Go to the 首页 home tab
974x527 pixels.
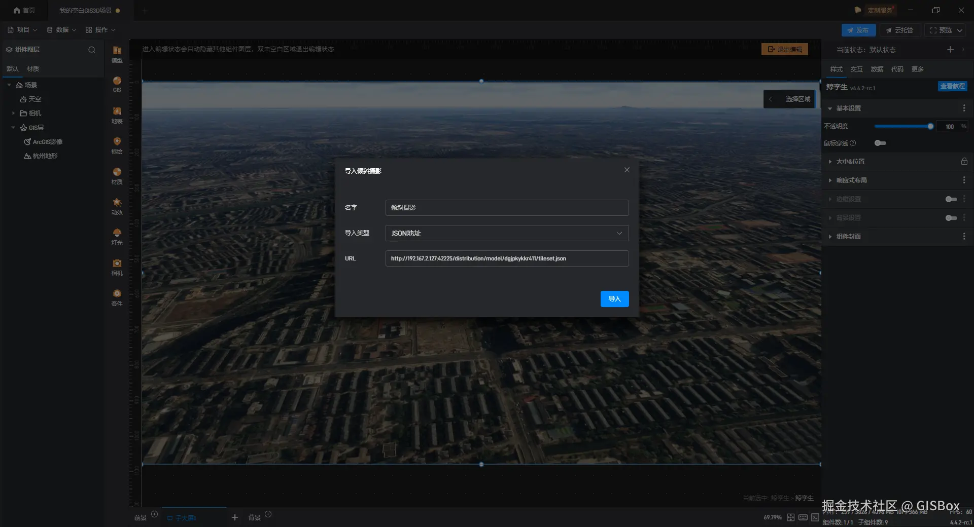[24, 11]
